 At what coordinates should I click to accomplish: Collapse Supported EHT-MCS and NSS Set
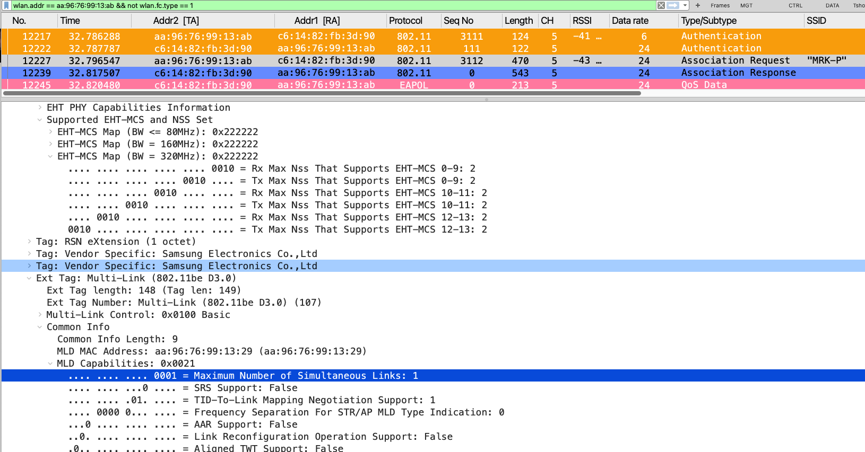click(x=40, y=120)
